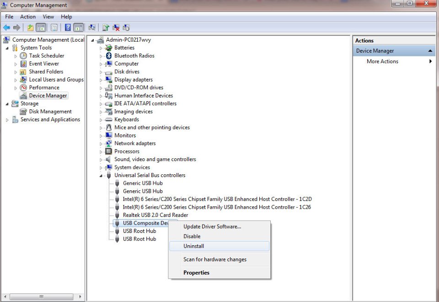439x302 pixels.
Task: Select Computer Management (Local) root node
Action: point(48,40)
